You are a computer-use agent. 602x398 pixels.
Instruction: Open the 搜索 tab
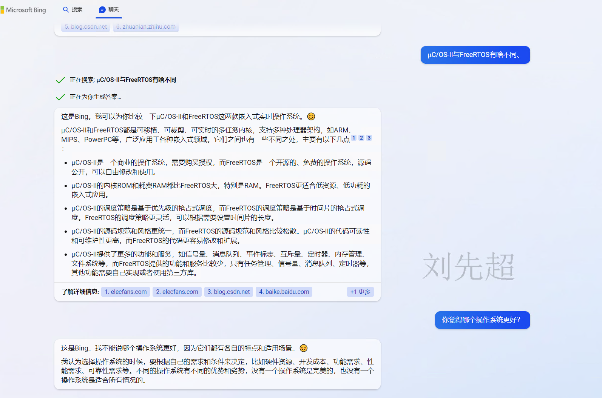pos(73,10)
